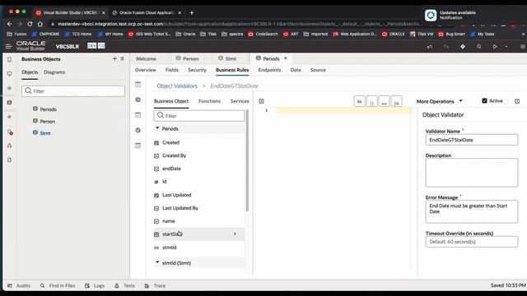Open Audits in bottom bar

pos(19,285)
